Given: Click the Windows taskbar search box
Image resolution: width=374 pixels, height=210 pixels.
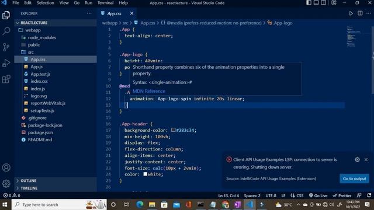Looking at the screenshot, I should point(59,205).
